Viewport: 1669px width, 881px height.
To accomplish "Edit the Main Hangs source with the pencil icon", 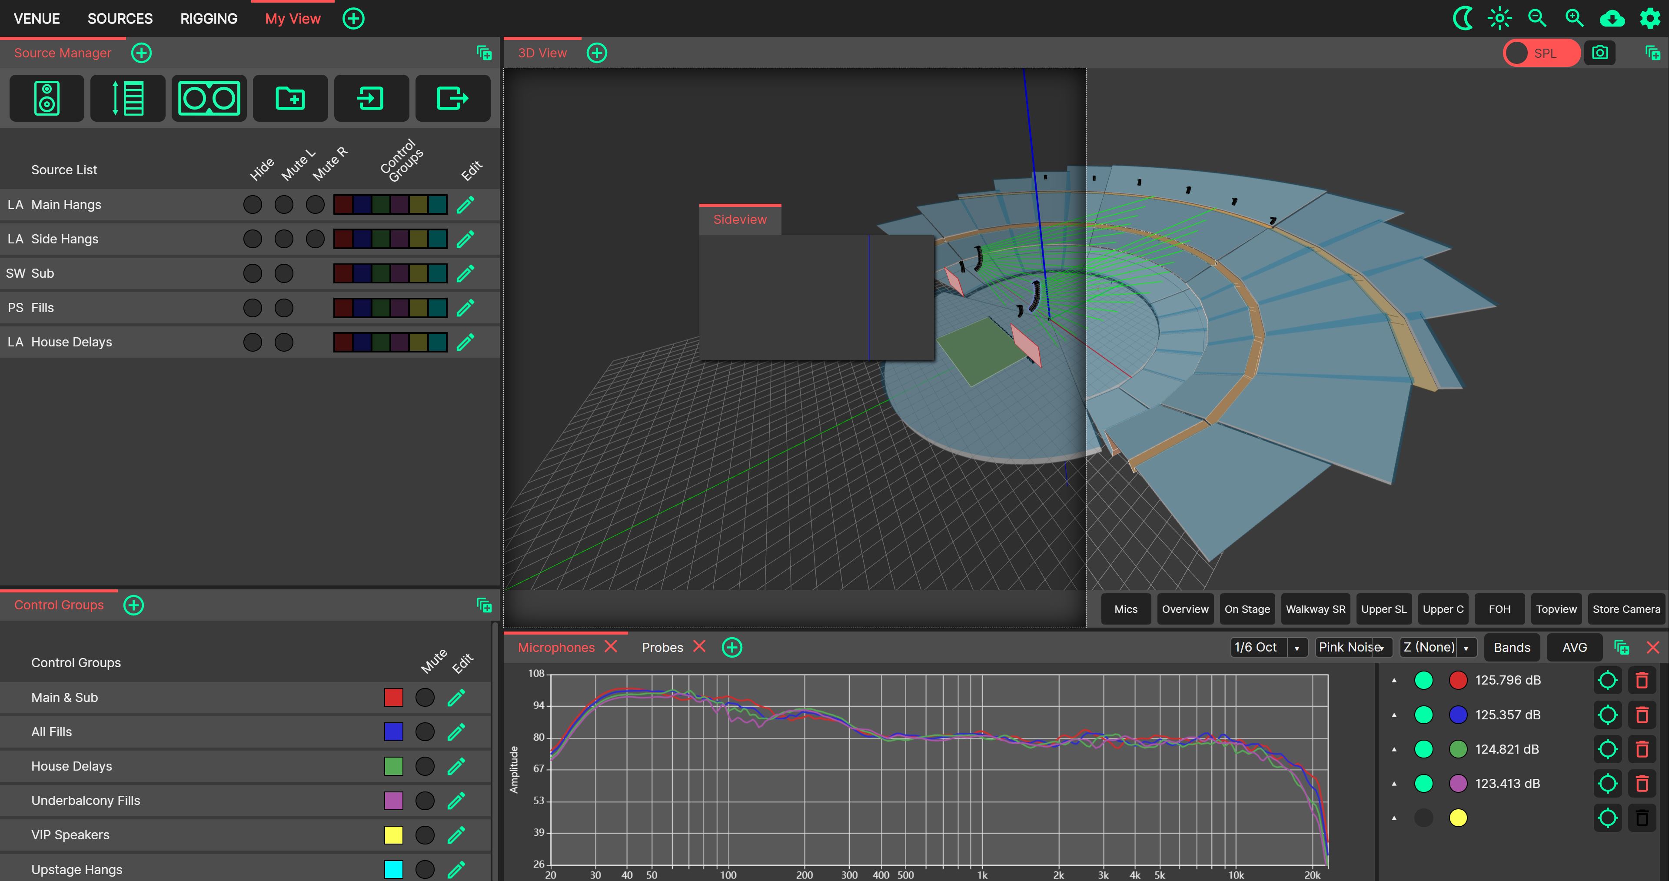I will [465, 205].
